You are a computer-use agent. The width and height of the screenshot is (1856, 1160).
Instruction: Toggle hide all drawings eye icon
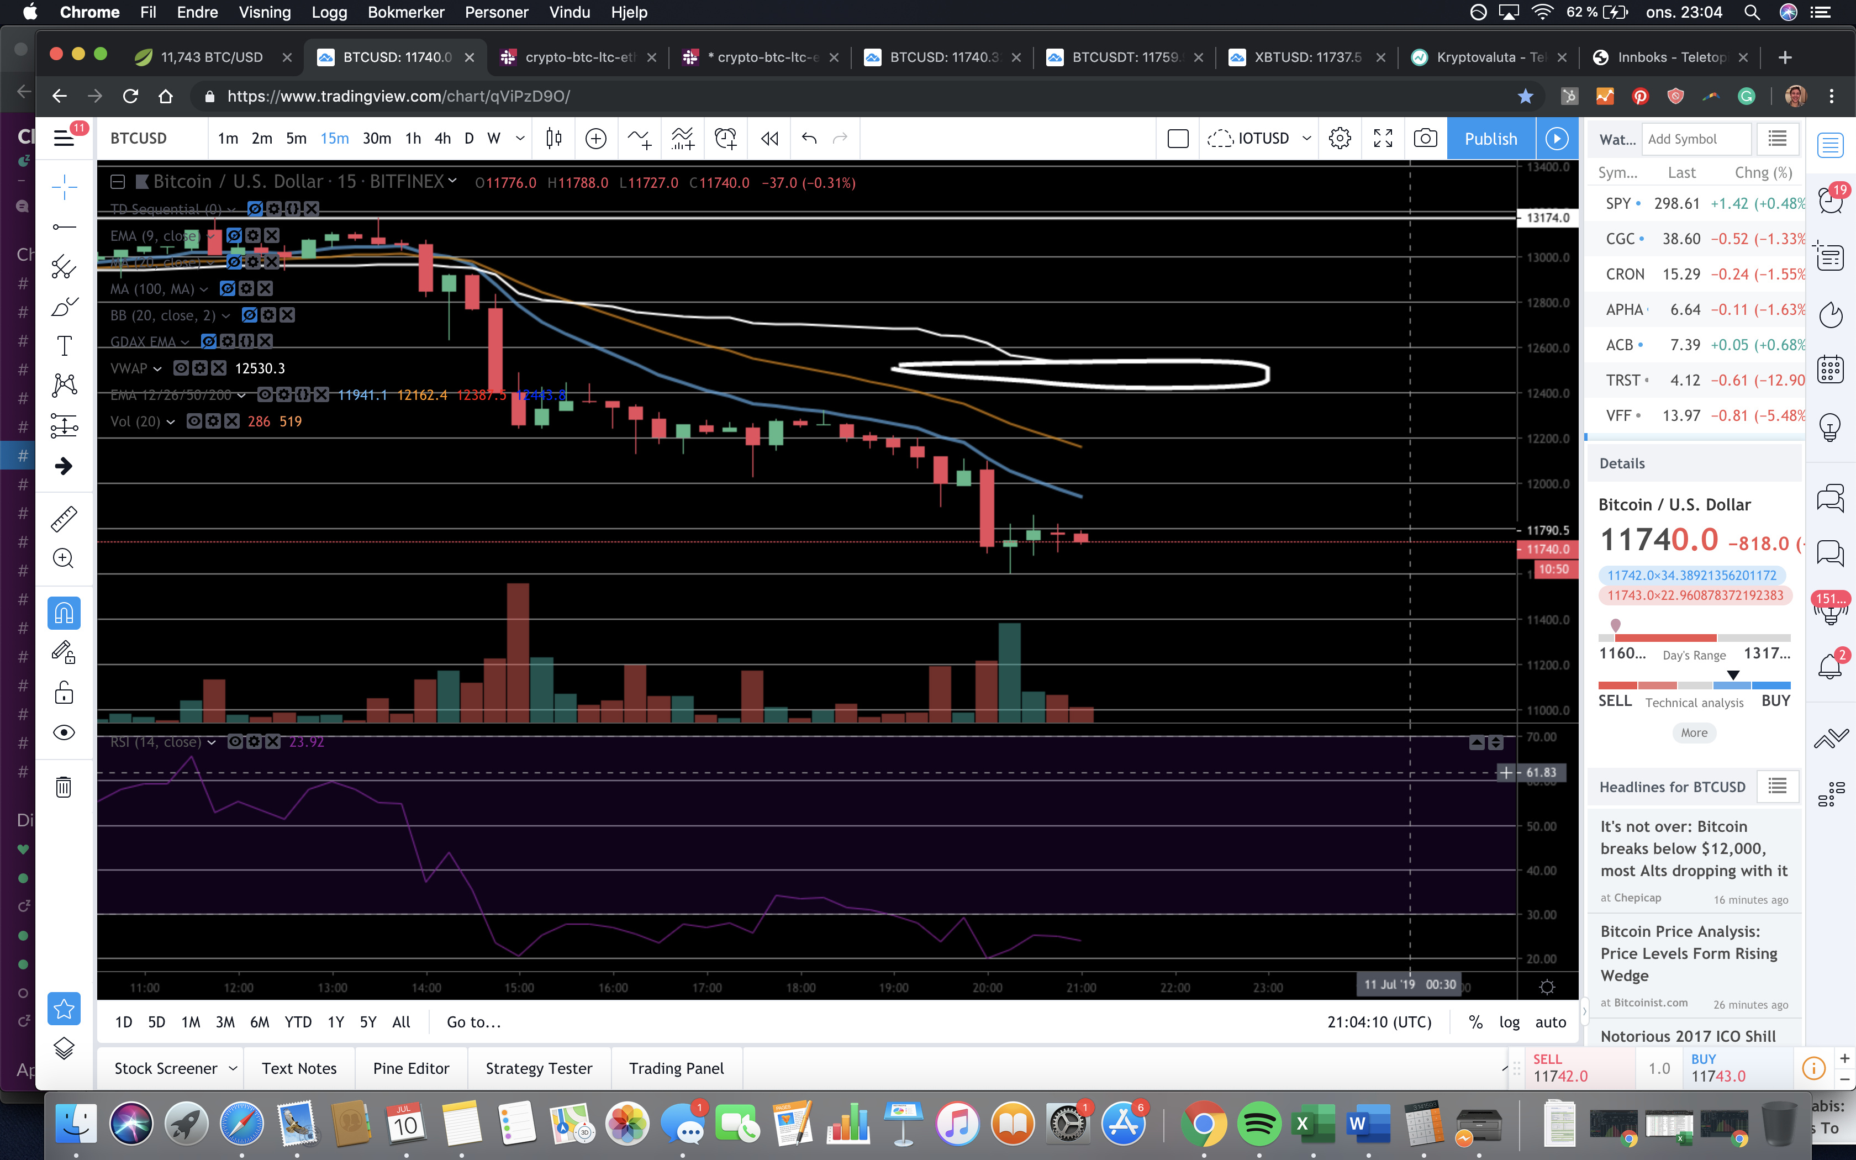point(64,732)
